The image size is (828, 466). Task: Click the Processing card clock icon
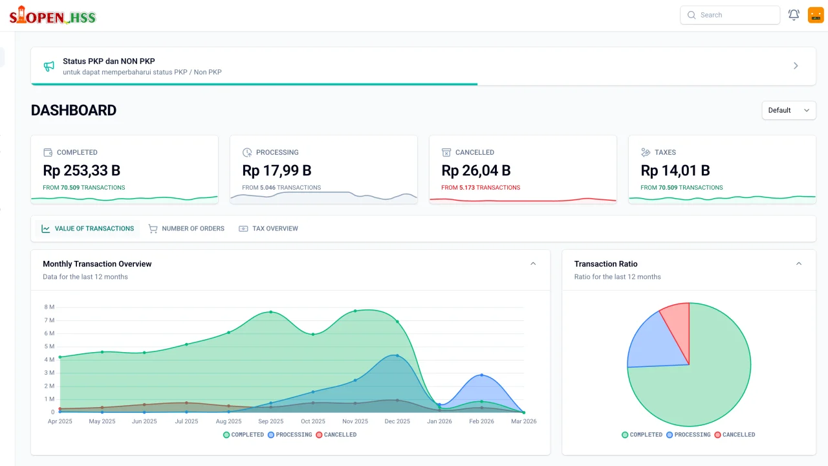pyautogui.click(x=247, y=153)
